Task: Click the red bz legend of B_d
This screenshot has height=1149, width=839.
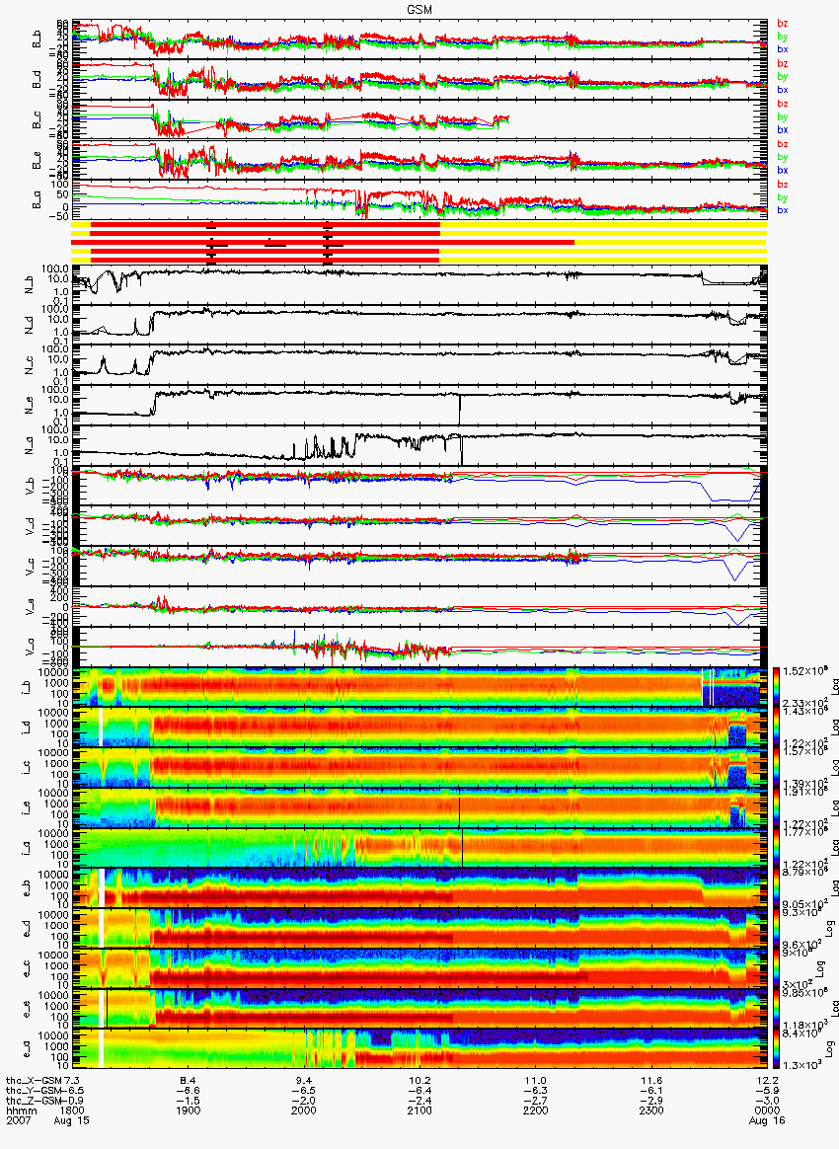Action: [783, 64]
